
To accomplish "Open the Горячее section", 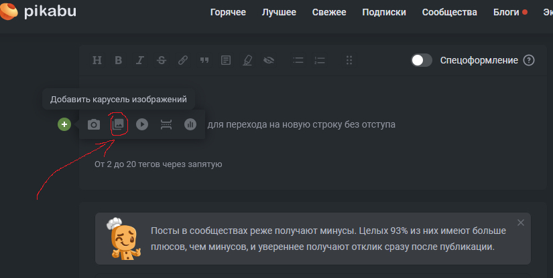I will pyautogui.click(x=228, y=12).
